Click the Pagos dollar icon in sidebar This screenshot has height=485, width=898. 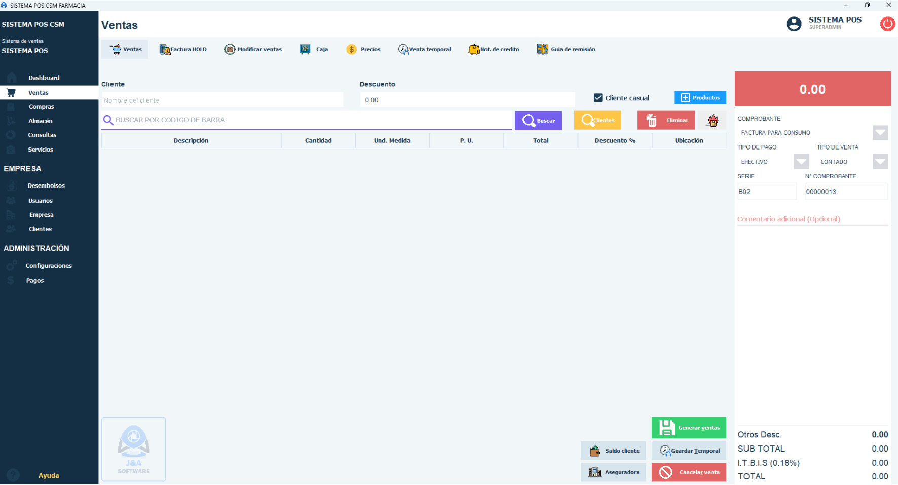coord(11,280)
